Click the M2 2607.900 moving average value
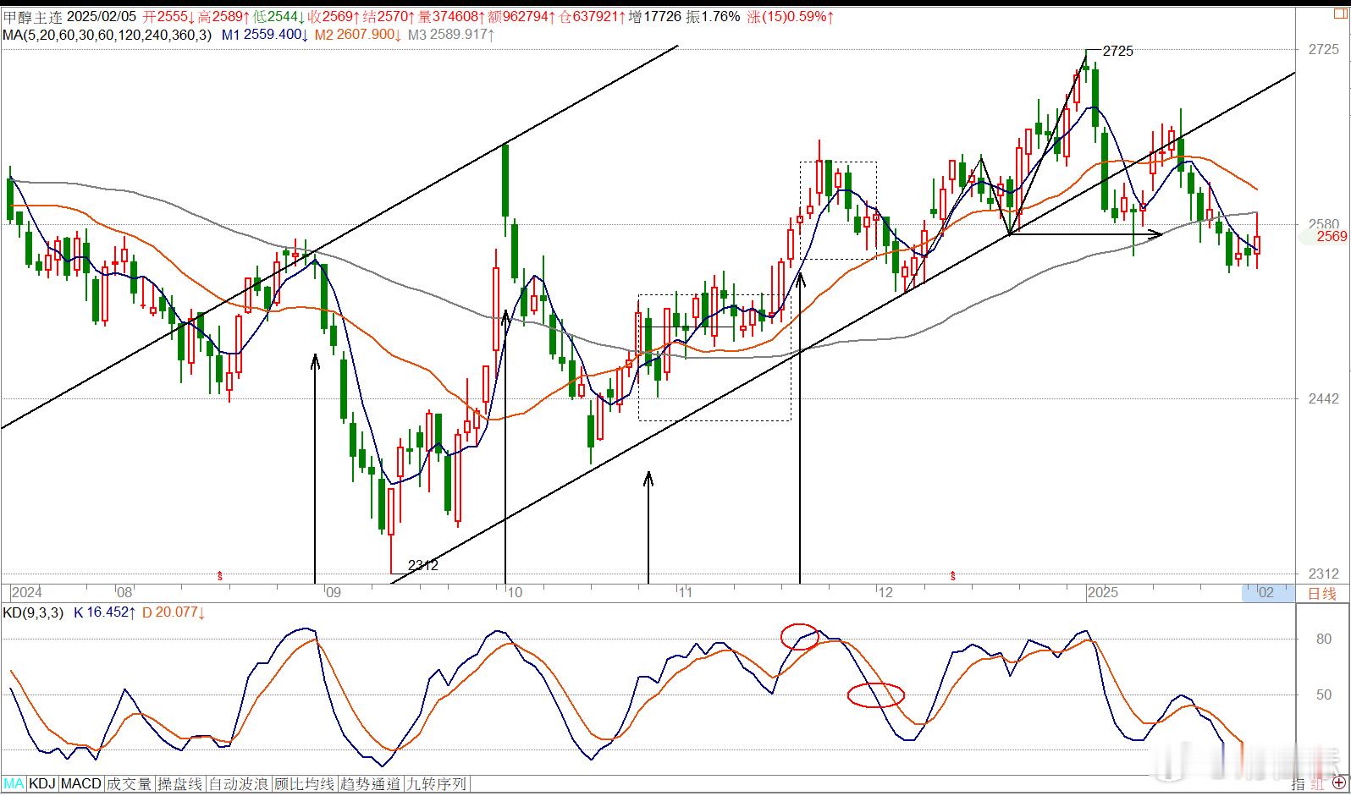Viewport: 1351px width, 796px height. [x=358, y=35]
